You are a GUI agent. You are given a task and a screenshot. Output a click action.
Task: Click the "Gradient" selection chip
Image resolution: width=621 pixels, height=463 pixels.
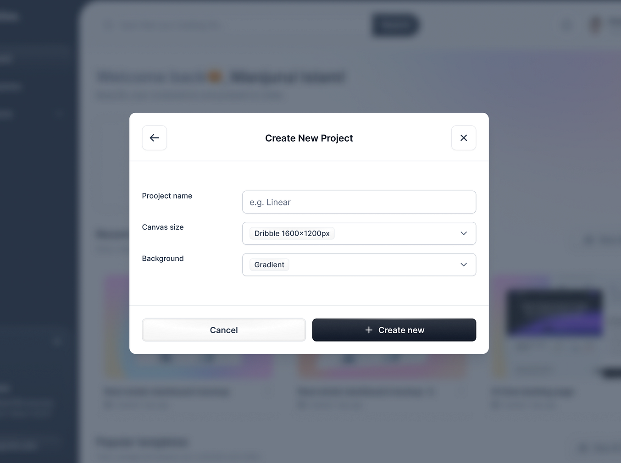(x=269, y=265)
